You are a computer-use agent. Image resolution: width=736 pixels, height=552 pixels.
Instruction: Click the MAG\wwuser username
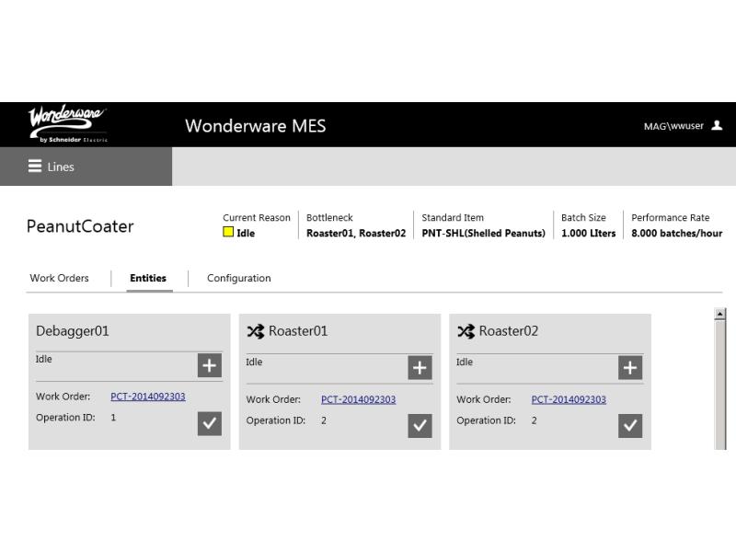pos(673,126)
